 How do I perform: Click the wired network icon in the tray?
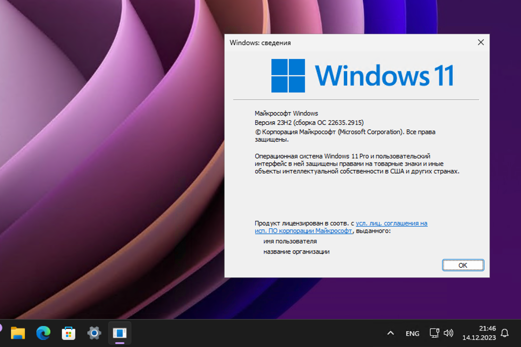[x=434, y=333]
